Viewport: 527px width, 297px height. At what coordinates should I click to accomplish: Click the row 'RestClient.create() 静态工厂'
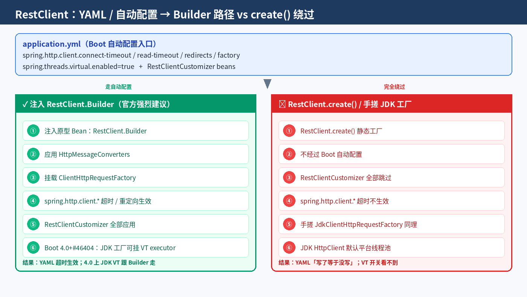point(391,131)
